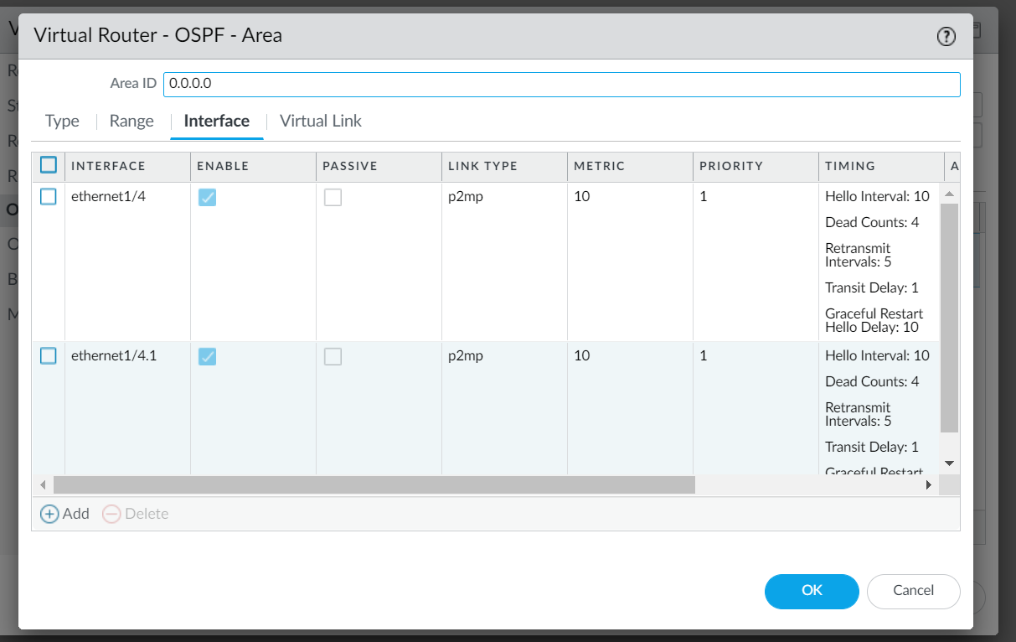Go to the Virtual Link tab
Viewport: 1016px width, 642px height.
click(321, 121)
